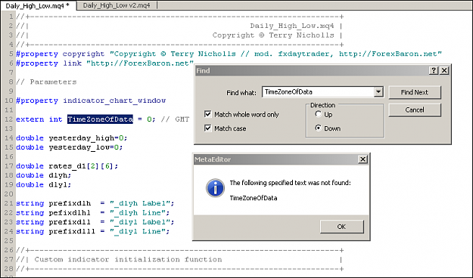The height and width of the screenshot is (278, 473).
Task: Click 'yesterday_low=0;' on line 15
Action: (86, 147)
